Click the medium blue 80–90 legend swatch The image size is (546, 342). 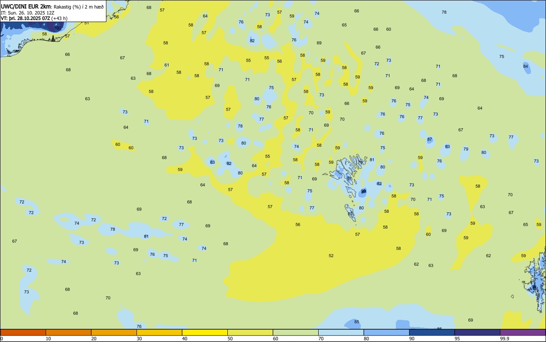(x=386, y=332)
